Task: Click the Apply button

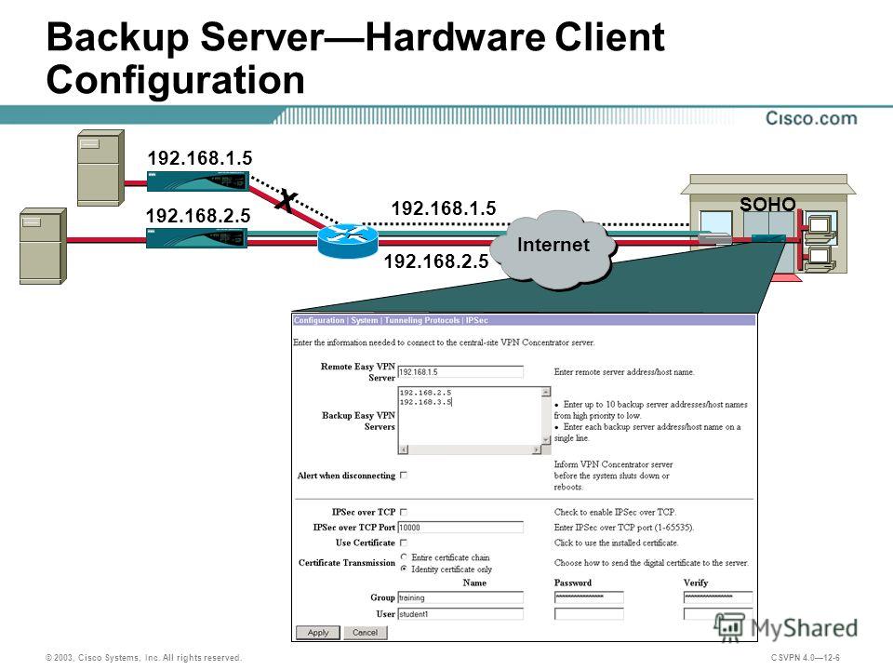Action: 318,633
